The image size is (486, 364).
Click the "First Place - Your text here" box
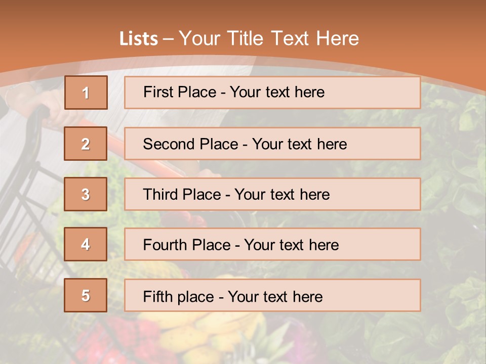click(x=272, y=93)
